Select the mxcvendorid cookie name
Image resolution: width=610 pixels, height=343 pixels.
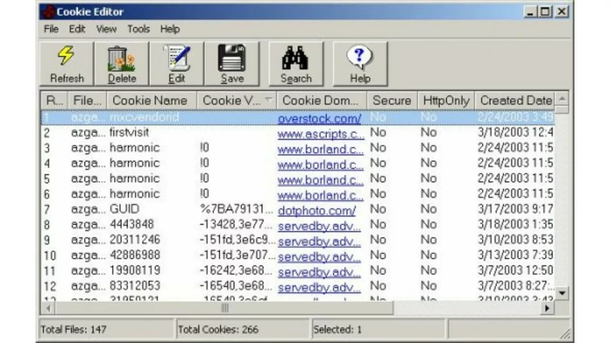[144, 117]
